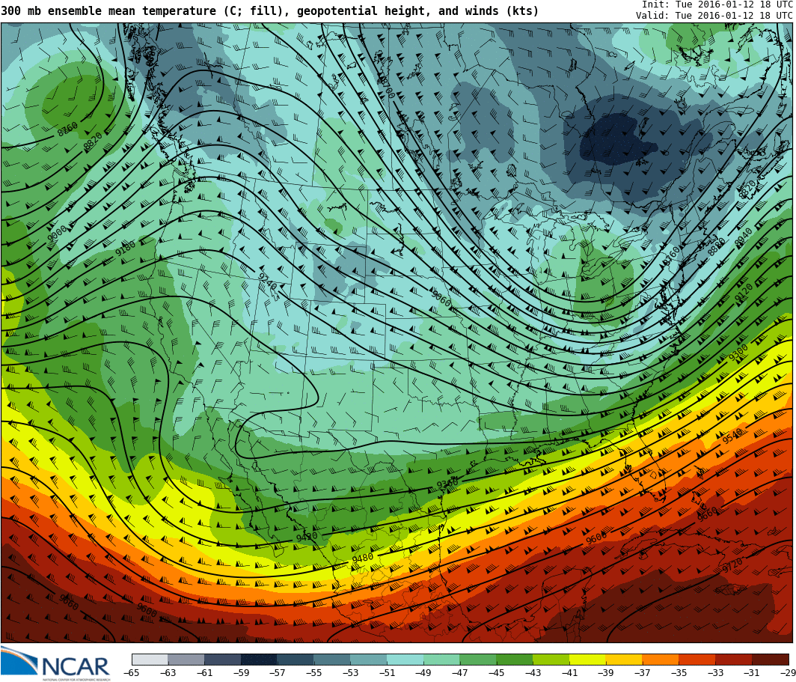Click the 8700 height contour label
The image size is (796, 682).
coord(386,89)
